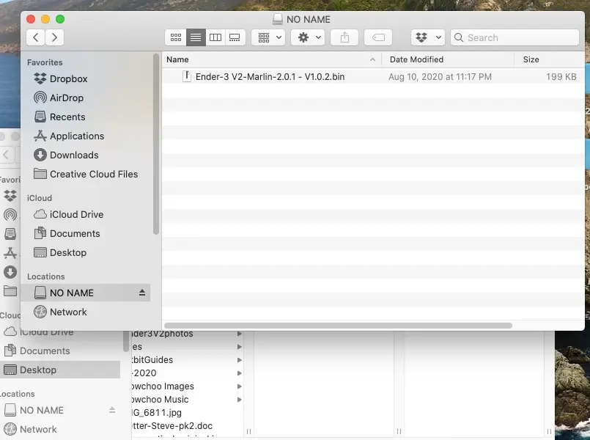Switch to icon view in Finder toolbar
The width and height of the screenshot is (590, 440).
176,37
